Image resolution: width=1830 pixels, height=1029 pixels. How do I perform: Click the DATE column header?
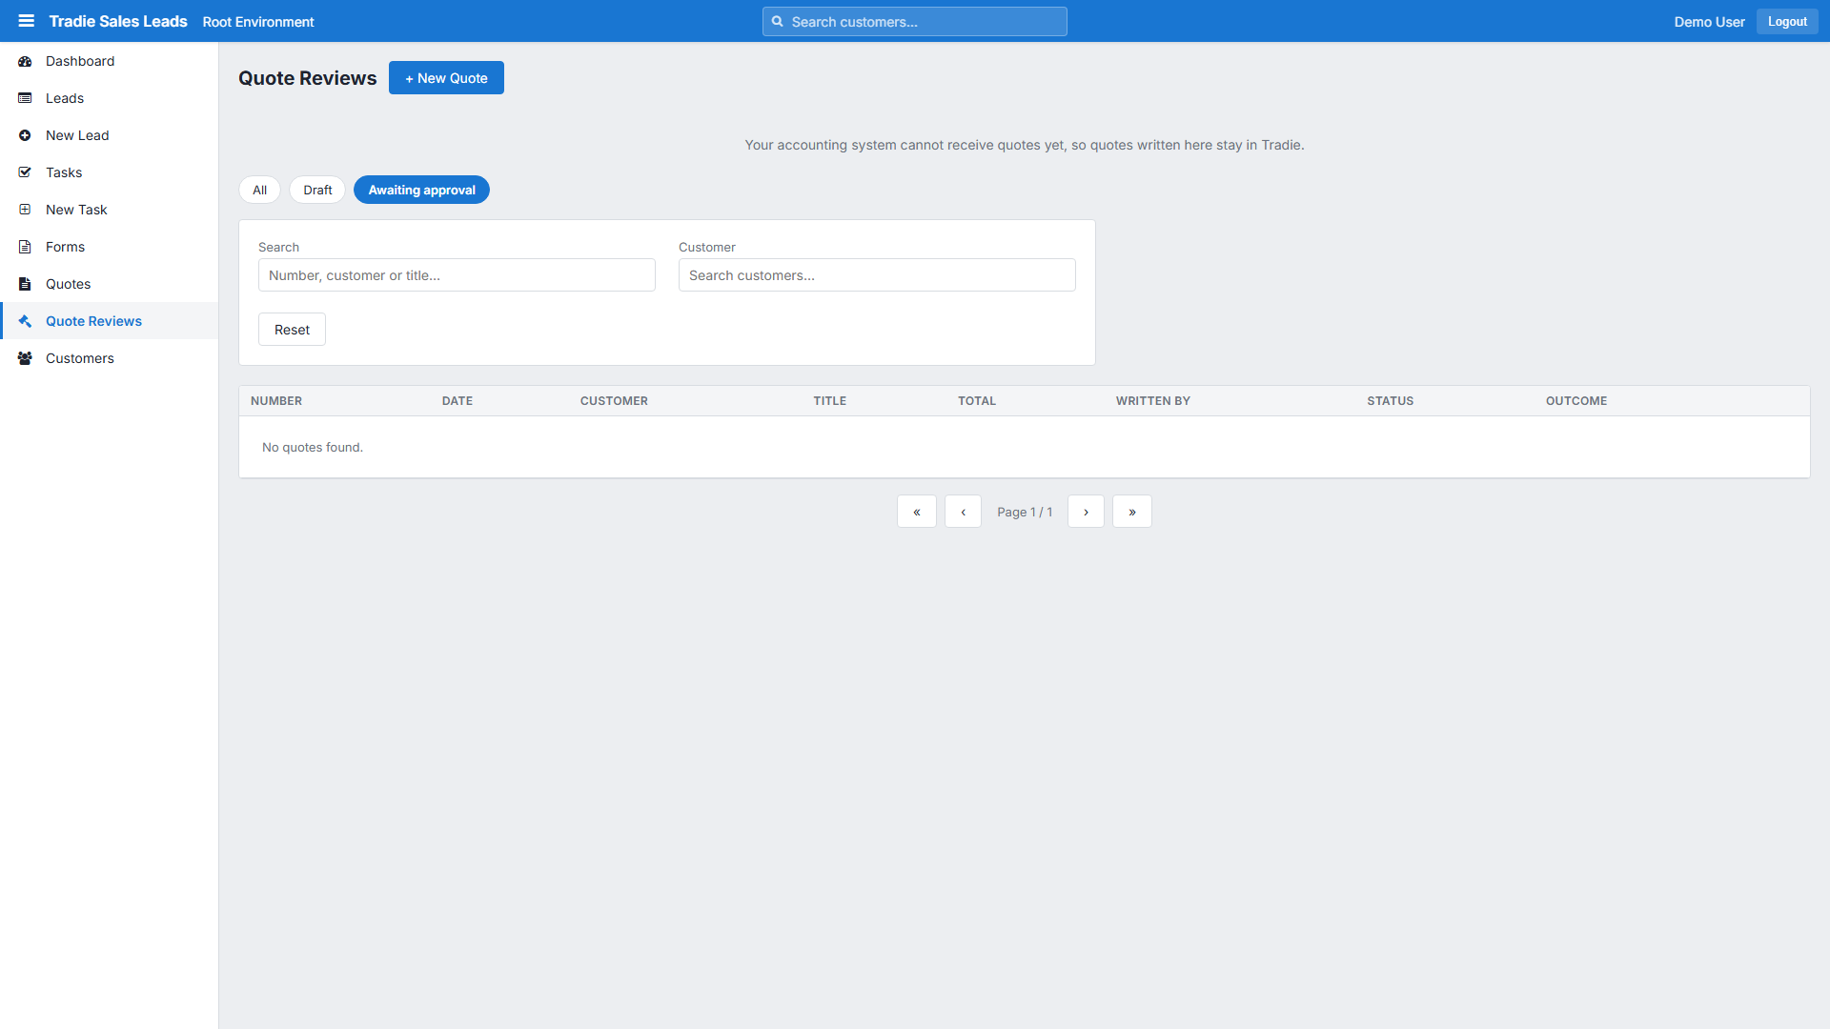tap(457, 401)
